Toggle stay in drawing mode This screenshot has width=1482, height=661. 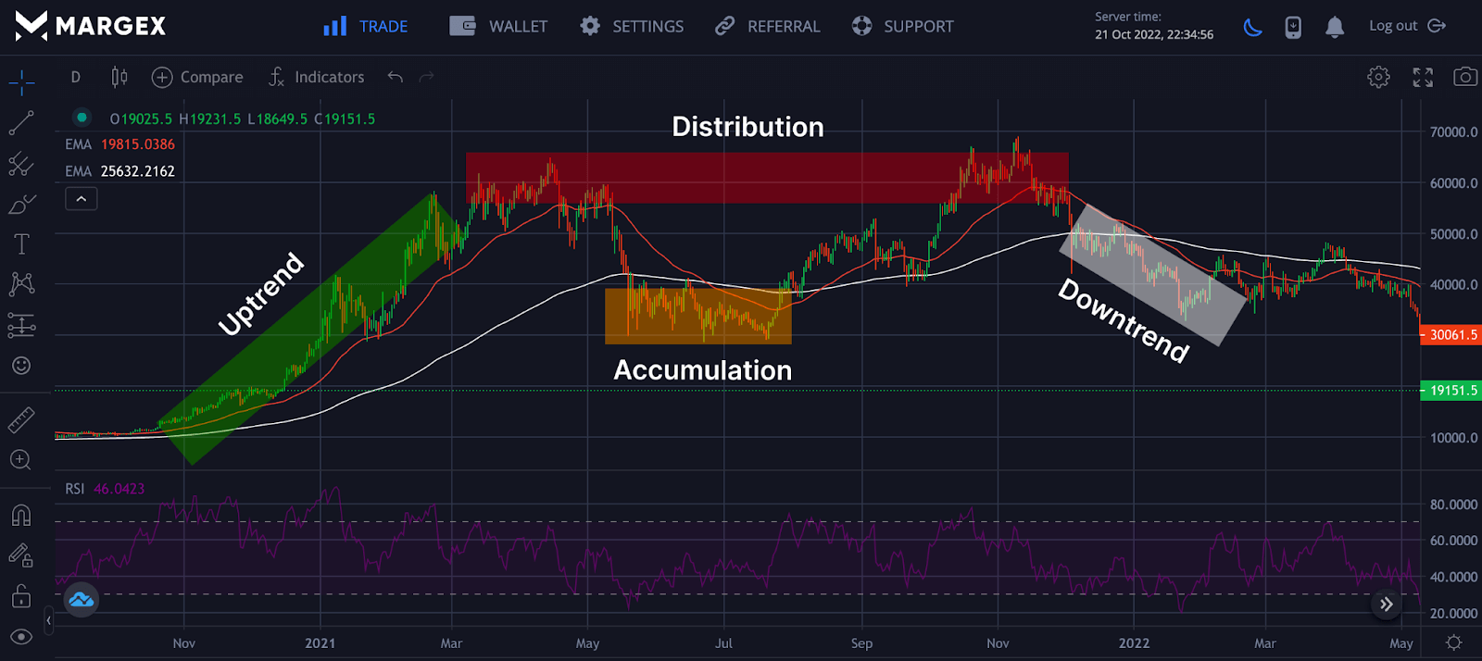point(21,555)
